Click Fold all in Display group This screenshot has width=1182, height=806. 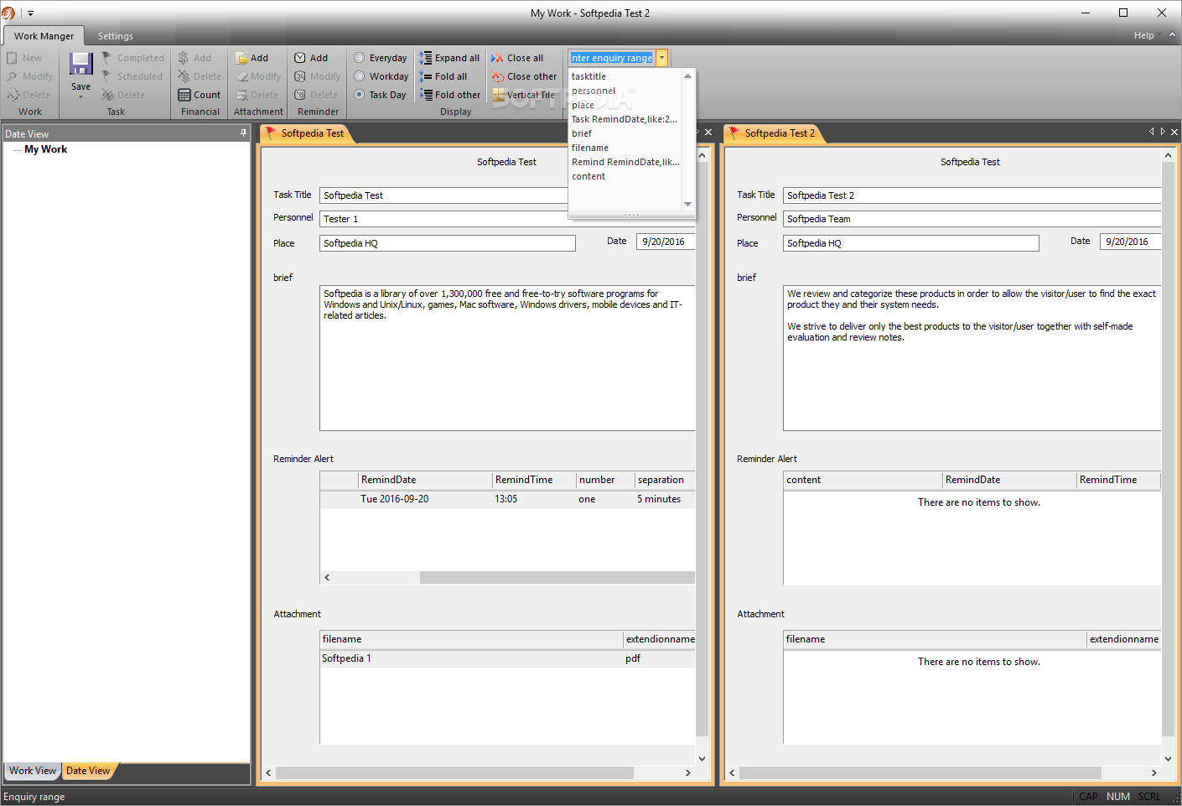[443, 76]
